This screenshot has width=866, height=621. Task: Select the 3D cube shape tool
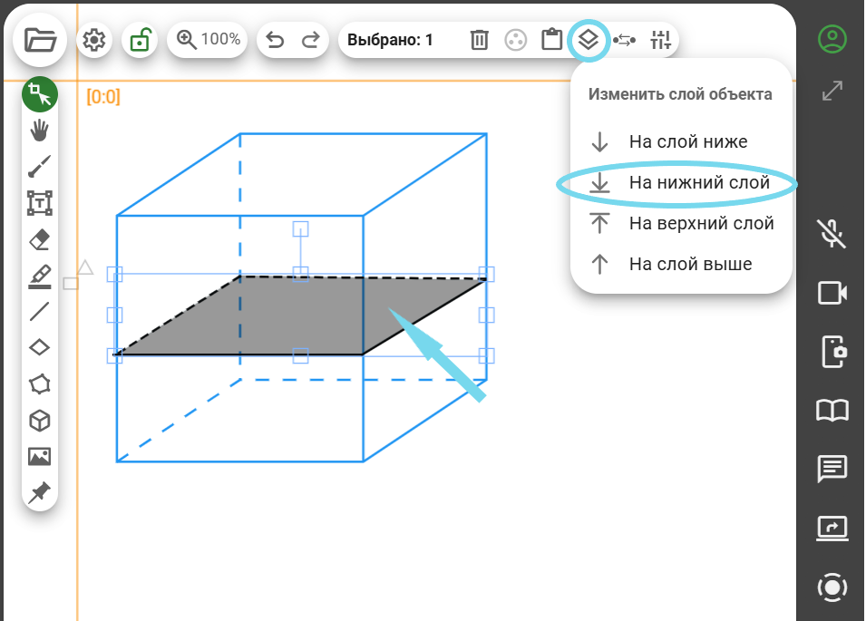(x=39, y=421)
